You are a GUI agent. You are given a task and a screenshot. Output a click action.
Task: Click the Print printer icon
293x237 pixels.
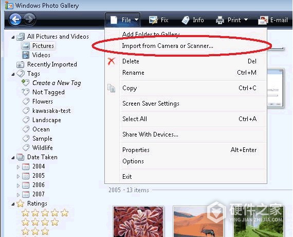pos(220,20)
